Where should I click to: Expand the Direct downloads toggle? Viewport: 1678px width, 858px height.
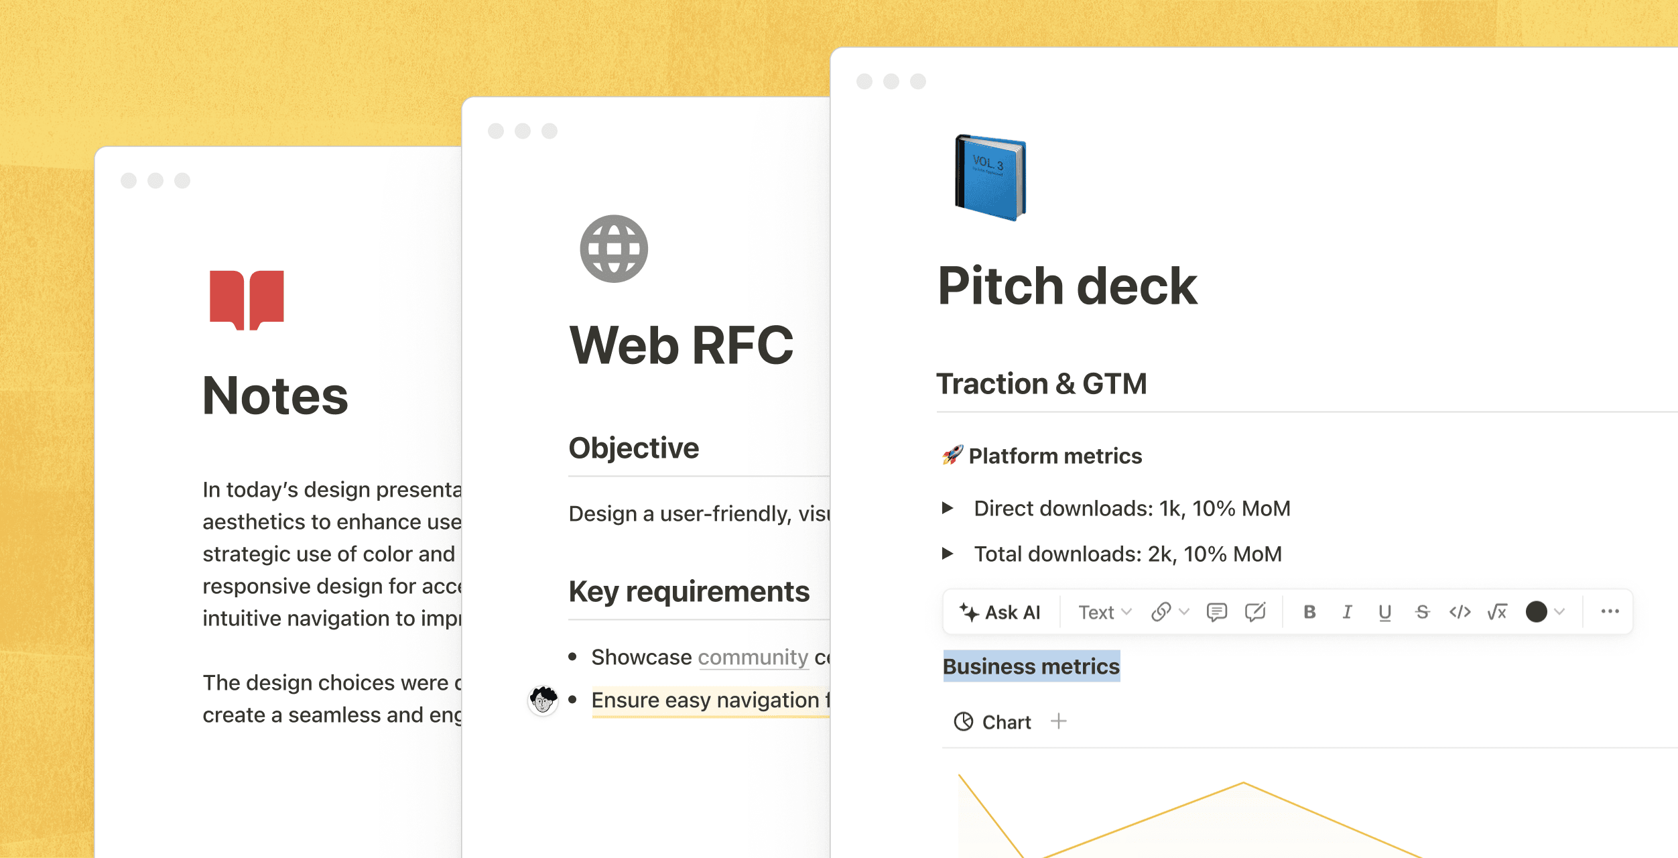[x=948, y=508]
